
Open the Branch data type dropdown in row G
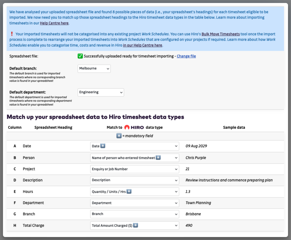135,214
